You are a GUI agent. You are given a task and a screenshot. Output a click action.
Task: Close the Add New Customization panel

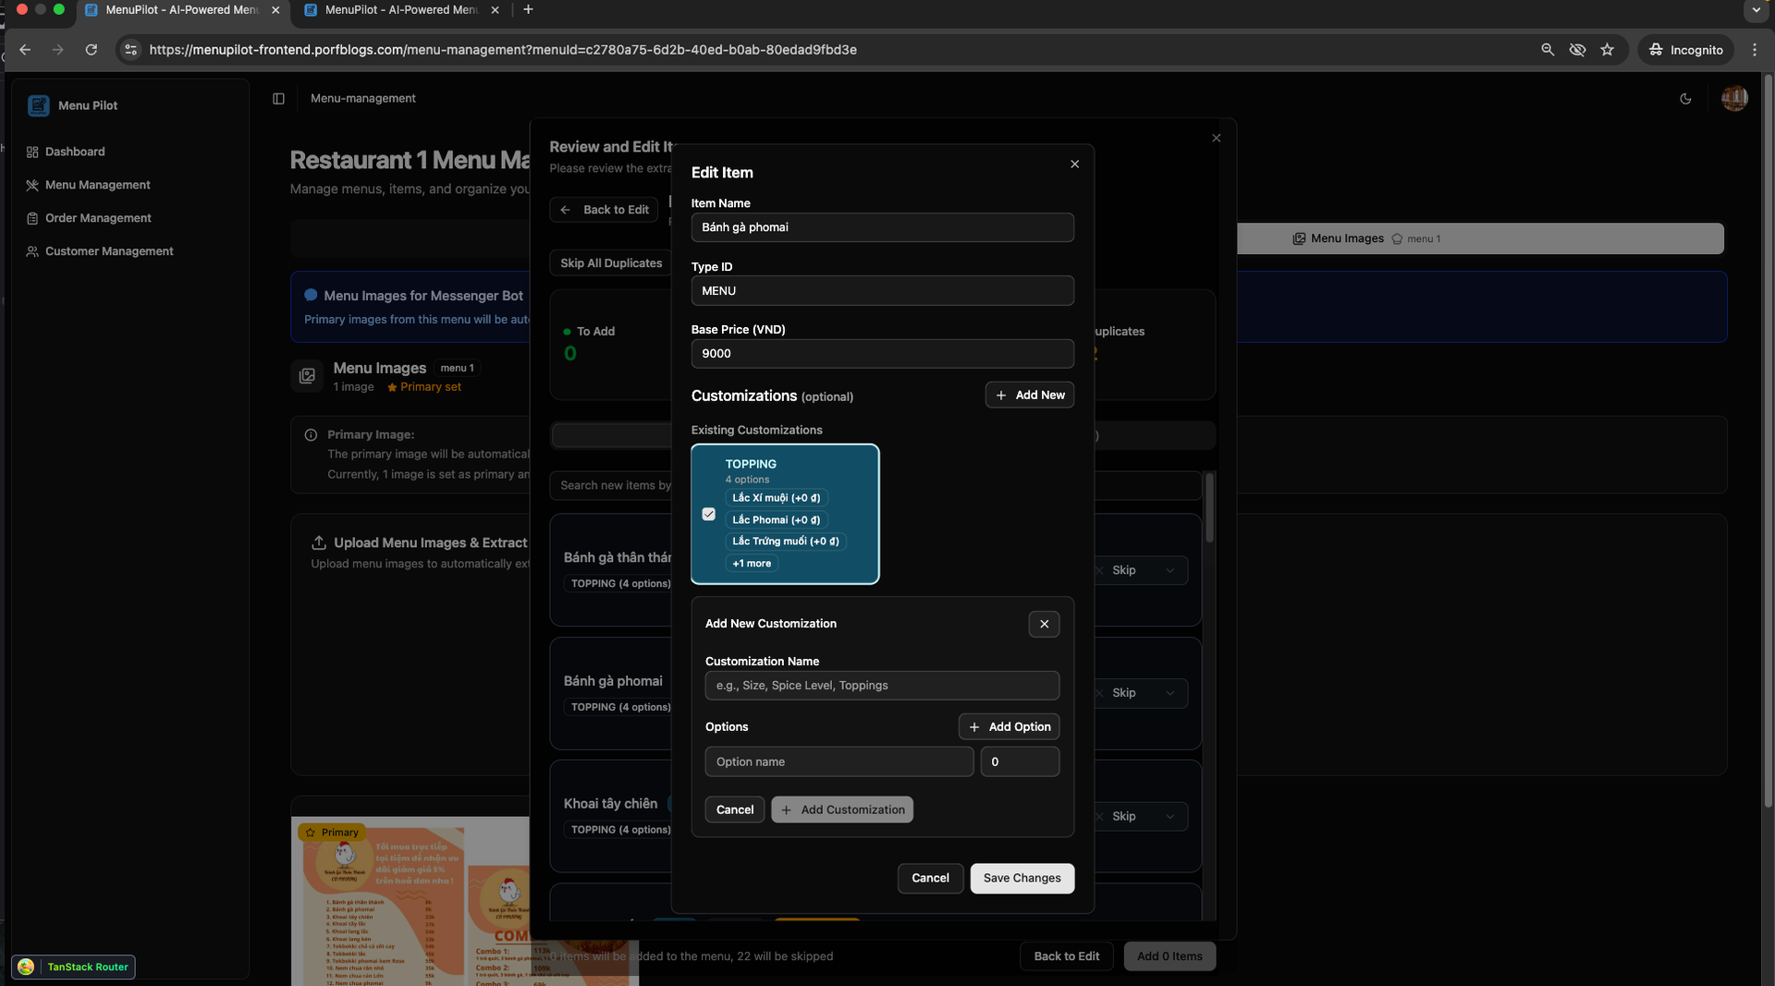pyautogui.click(x=1044, y=624)
